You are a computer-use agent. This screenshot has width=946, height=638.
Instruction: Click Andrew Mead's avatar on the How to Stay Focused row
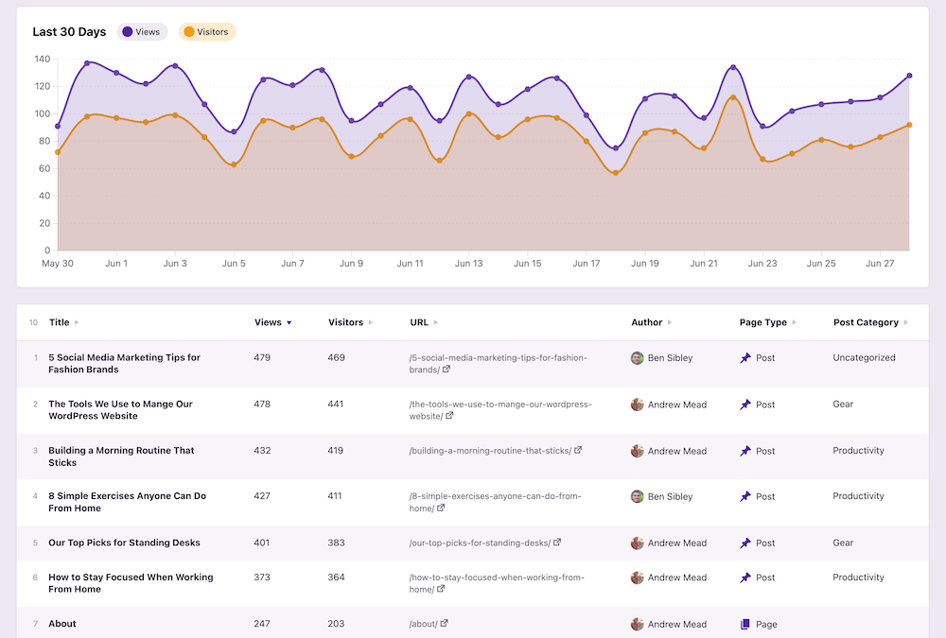point(639,578)
